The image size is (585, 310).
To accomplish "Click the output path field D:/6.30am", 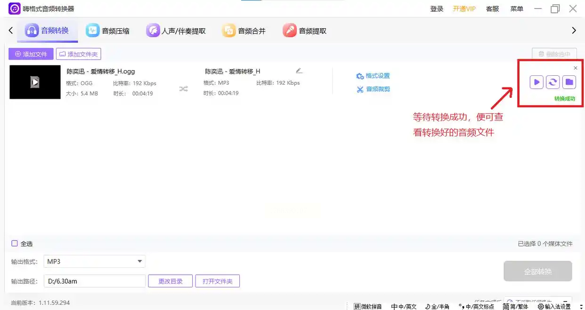I will (x=94, y=281).
